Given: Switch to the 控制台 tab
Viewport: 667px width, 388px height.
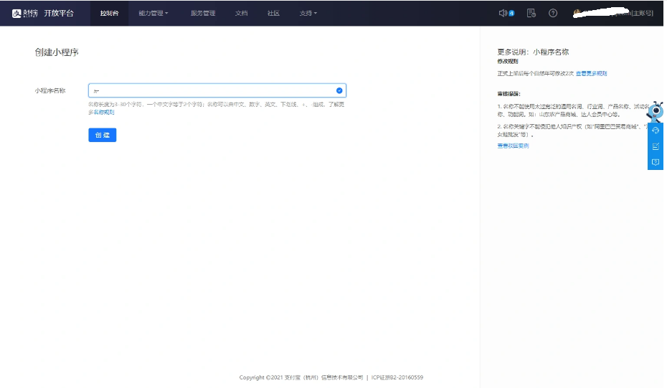Looking at the screenshot, I should click(109, 13).
